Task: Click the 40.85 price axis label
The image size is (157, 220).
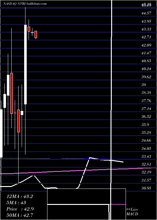Action: click(x=146, y=61)
